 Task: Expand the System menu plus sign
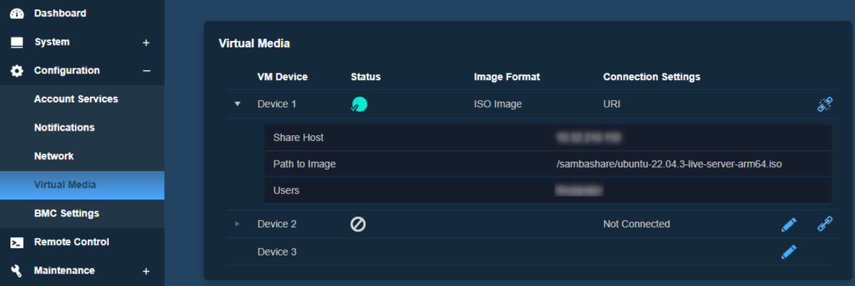pos(146,42)
